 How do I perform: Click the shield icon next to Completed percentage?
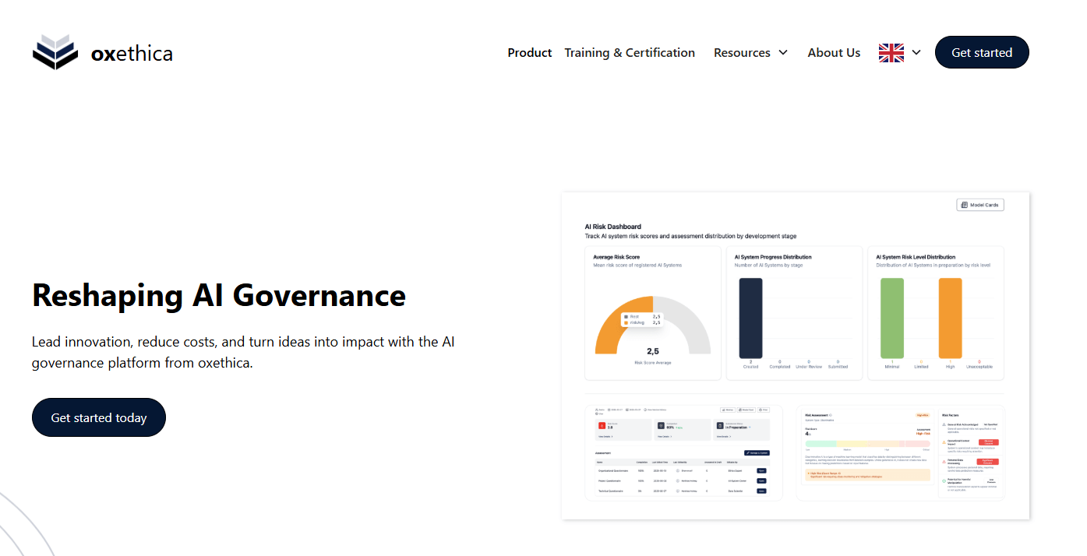(661, 426)
